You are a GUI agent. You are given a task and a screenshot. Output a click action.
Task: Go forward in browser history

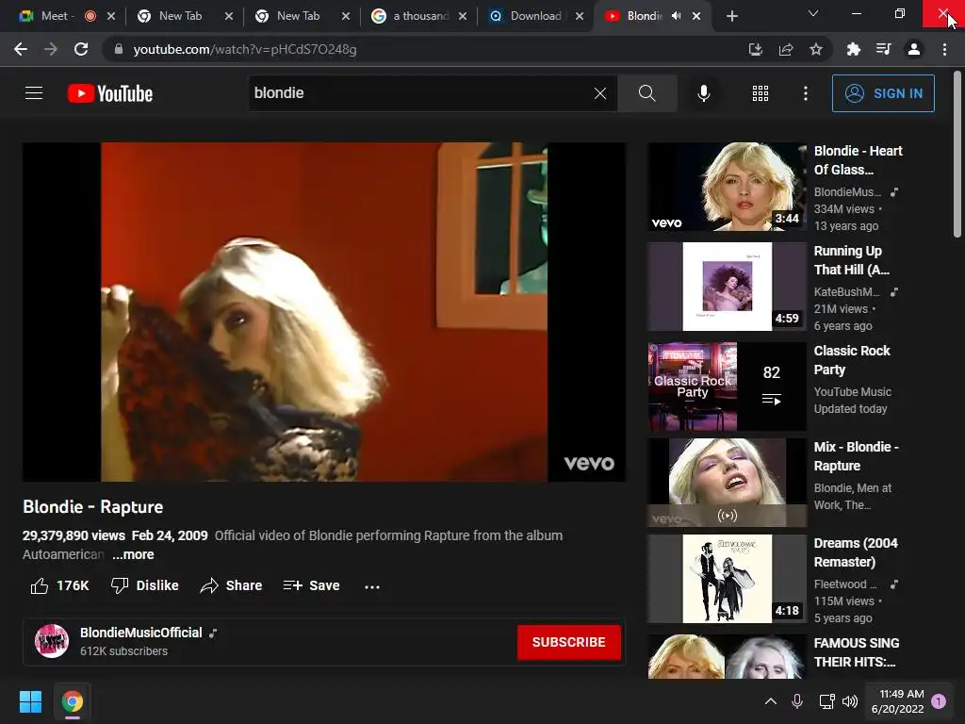51,49
